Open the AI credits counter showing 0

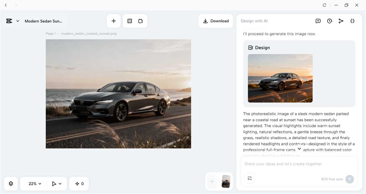[x=79, y=184]
